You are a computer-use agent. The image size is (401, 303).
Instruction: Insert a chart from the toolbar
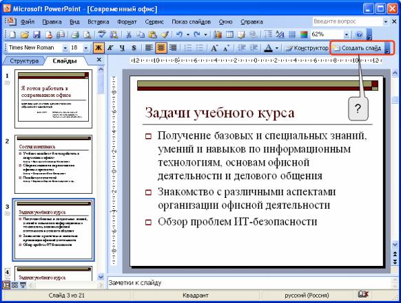217,34
